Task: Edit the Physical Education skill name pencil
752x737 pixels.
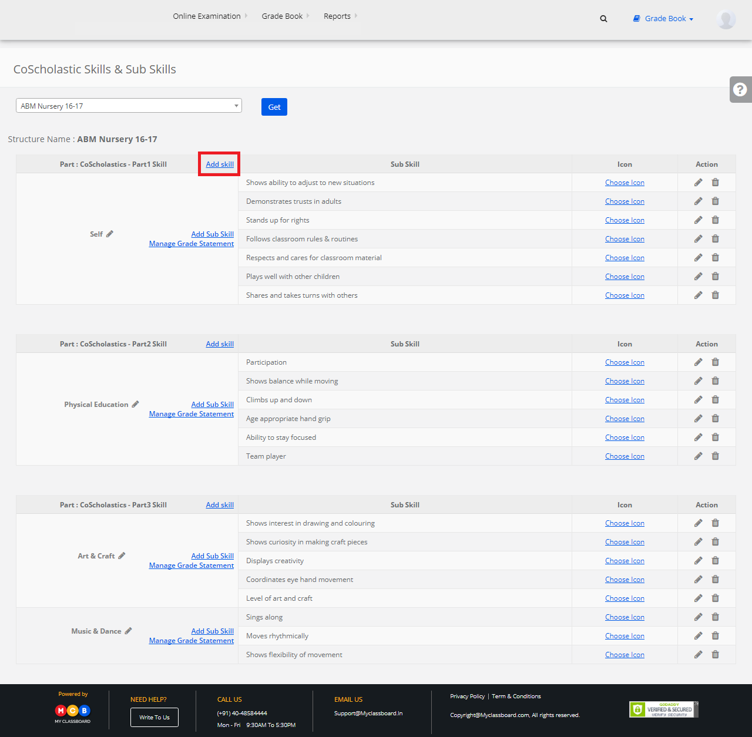Action: [x=135, y=404]
